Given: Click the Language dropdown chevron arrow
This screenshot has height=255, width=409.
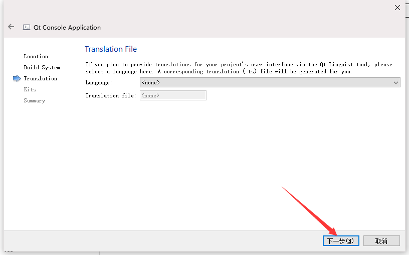Looking at the screenshot, I should [x=395, y=83].
